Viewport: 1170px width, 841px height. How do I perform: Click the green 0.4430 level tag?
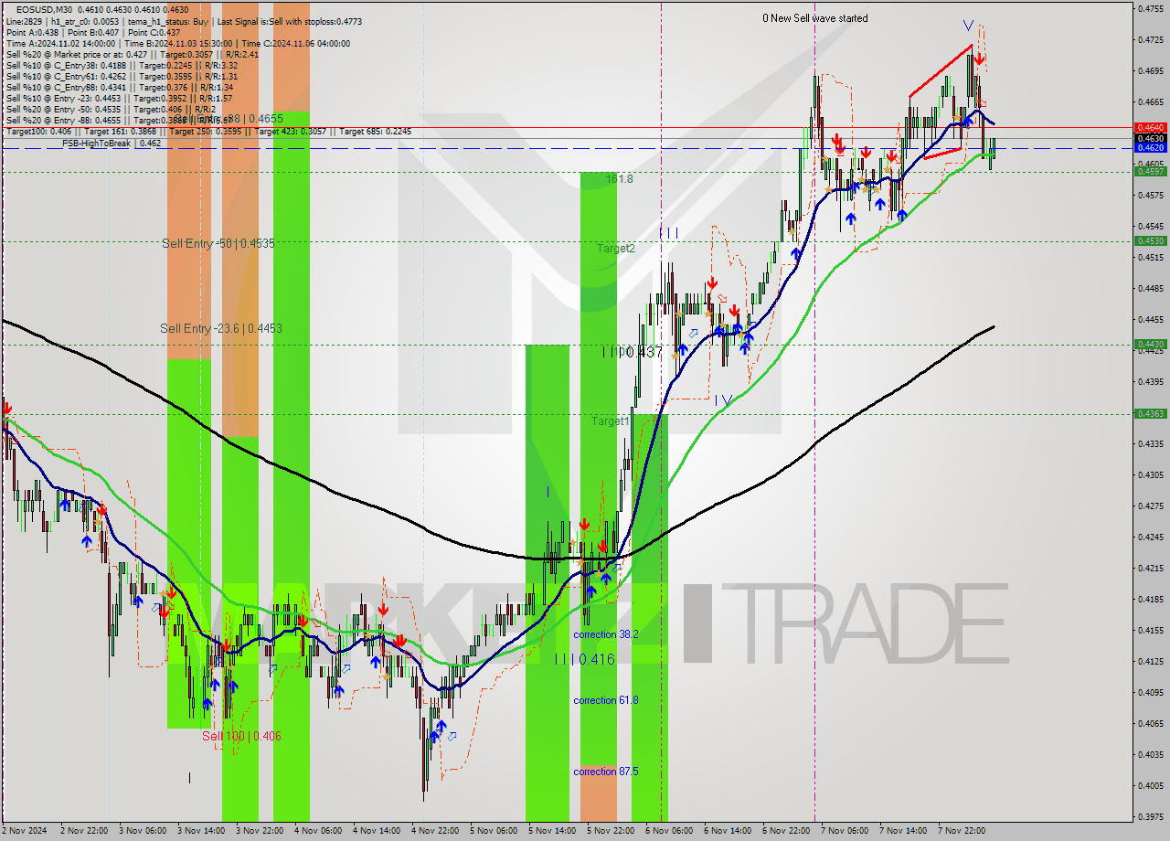click(1149, 345)
